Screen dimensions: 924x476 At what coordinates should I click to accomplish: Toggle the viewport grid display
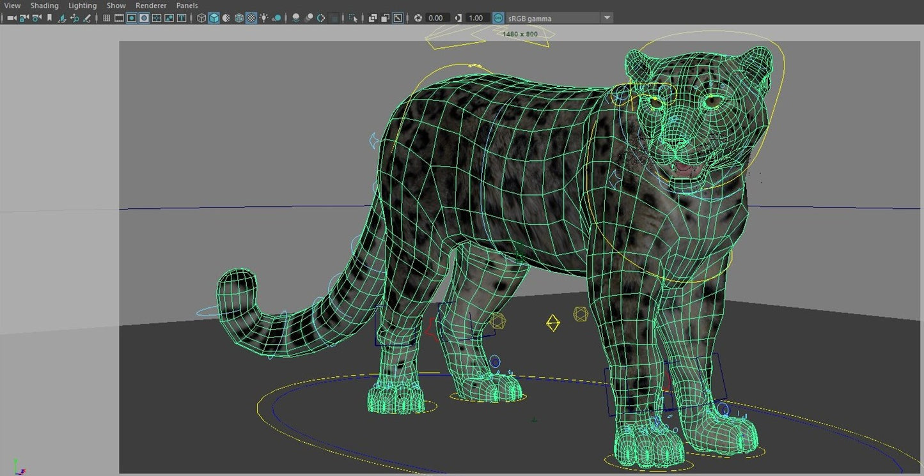click(106, 18)
